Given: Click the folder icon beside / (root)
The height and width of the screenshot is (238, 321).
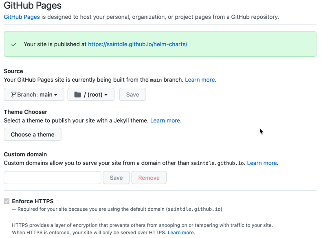Looking at the screenshot, I should pos(77,94).
